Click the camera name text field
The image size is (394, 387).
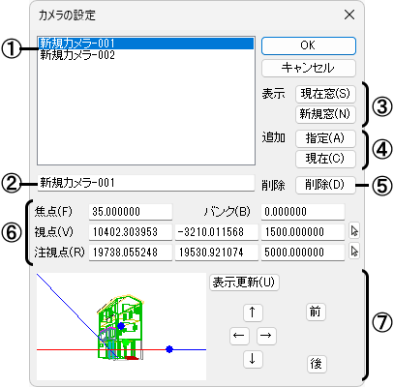(x=146, y=183)
